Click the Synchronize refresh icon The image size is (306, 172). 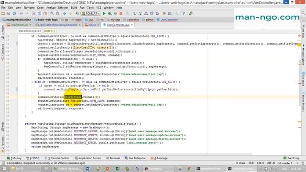click(14, 13)
